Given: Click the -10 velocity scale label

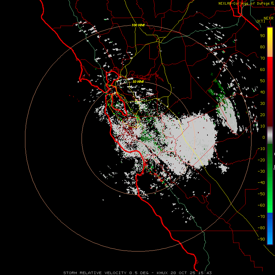Looking at the screenshot, I should click(261, 149).
